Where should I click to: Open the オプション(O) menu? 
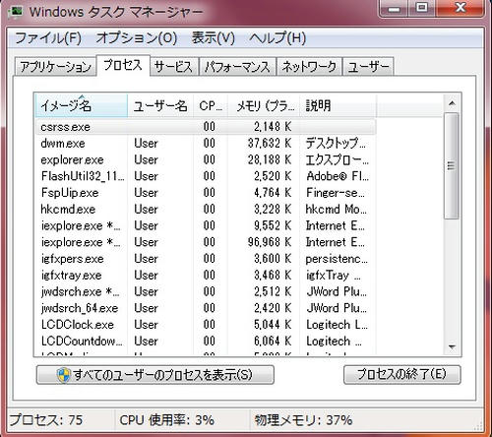137,38
